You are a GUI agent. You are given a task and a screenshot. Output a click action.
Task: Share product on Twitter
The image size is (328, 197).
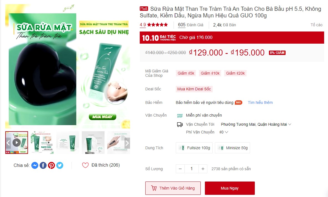pyautogui.click(x=60, y=165)
